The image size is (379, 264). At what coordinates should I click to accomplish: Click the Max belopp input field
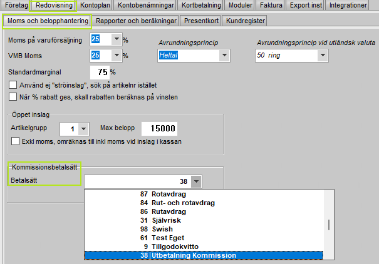pos(159,129)
